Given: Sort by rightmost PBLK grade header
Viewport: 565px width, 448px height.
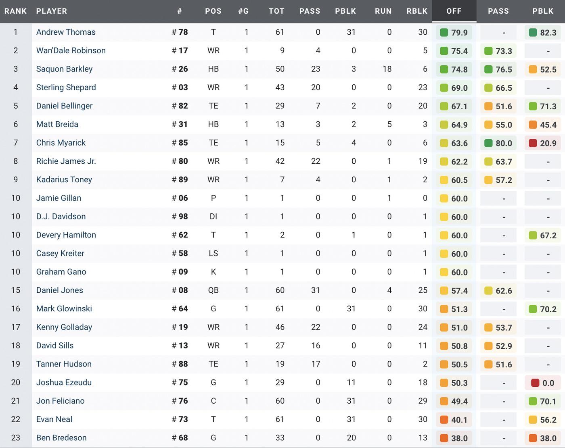Looking at the screenshot, I should [543, 11].
